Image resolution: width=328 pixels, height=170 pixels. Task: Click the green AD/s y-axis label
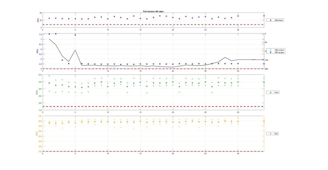36,92
